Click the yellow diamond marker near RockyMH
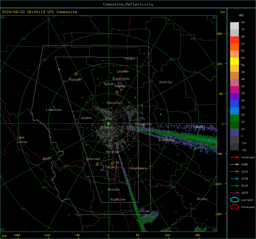This screenshot has height=239, width=256. tap(76, 74)
